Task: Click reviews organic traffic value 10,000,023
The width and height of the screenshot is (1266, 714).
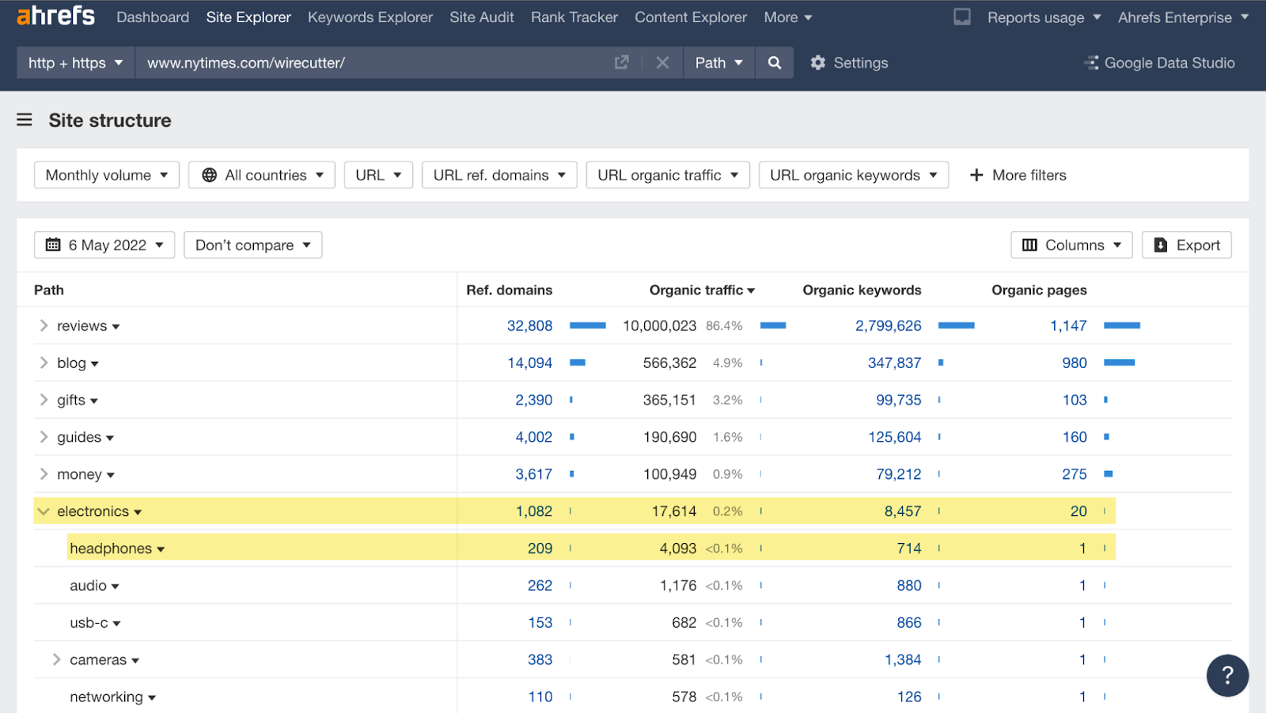Action: click(x=659, y=325)
